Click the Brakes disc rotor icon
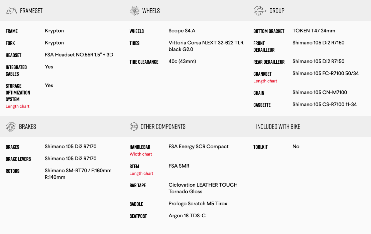Viewport: 371px width, 234px height. [11, 127]
